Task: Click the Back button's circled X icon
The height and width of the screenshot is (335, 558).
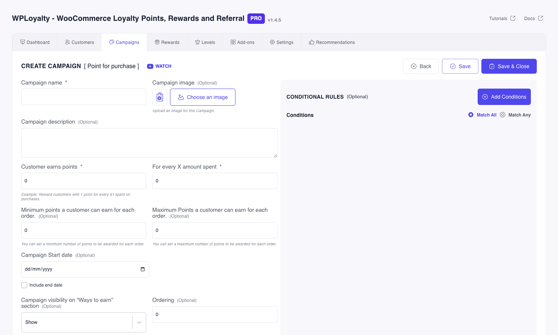Action: 414,66
